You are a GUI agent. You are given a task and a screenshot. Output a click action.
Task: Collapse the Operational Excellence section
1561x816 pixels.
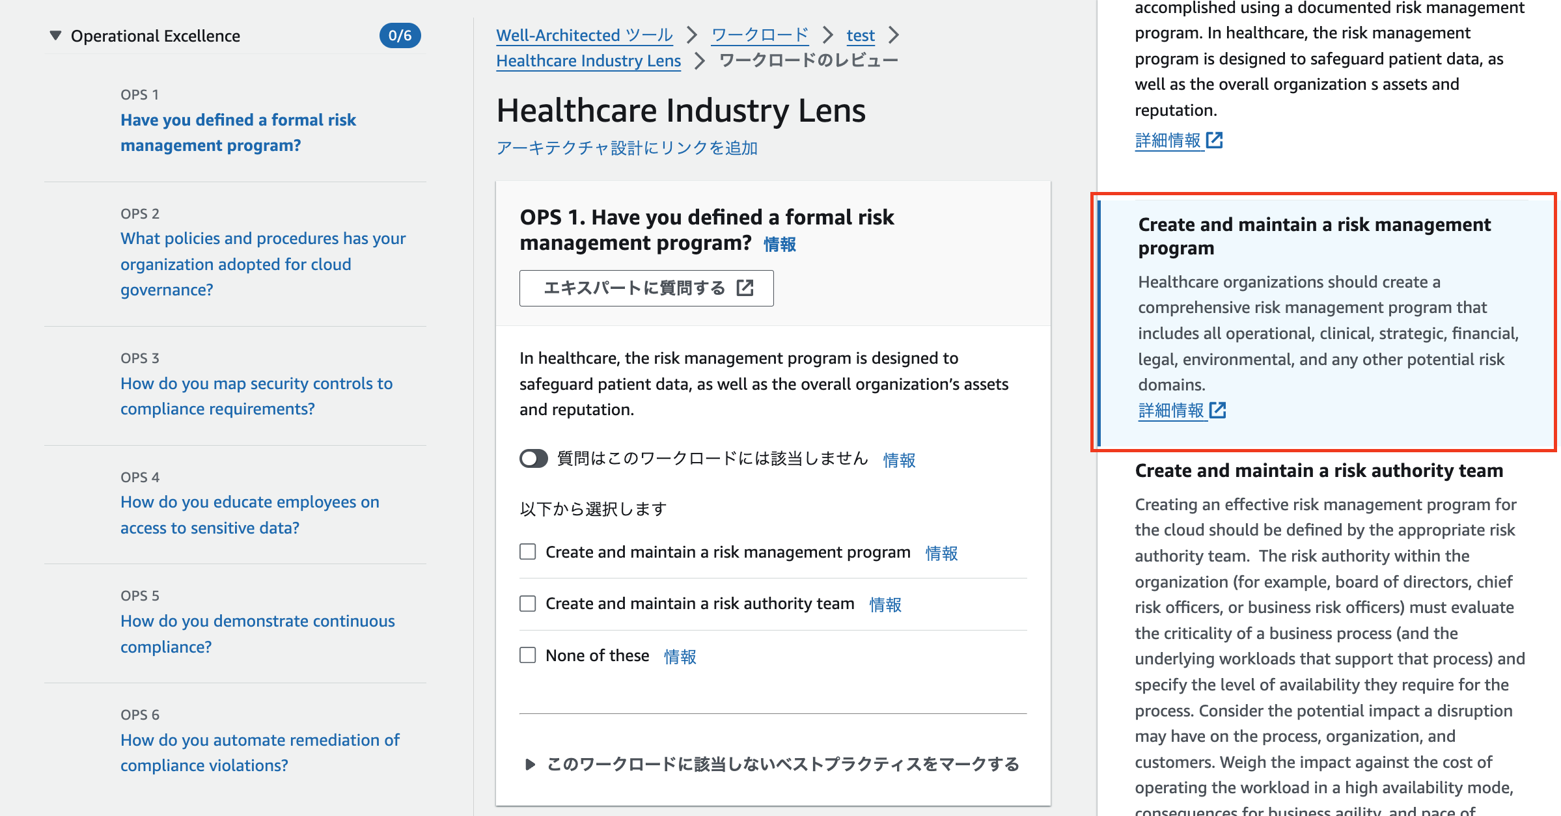click(55, 35)
